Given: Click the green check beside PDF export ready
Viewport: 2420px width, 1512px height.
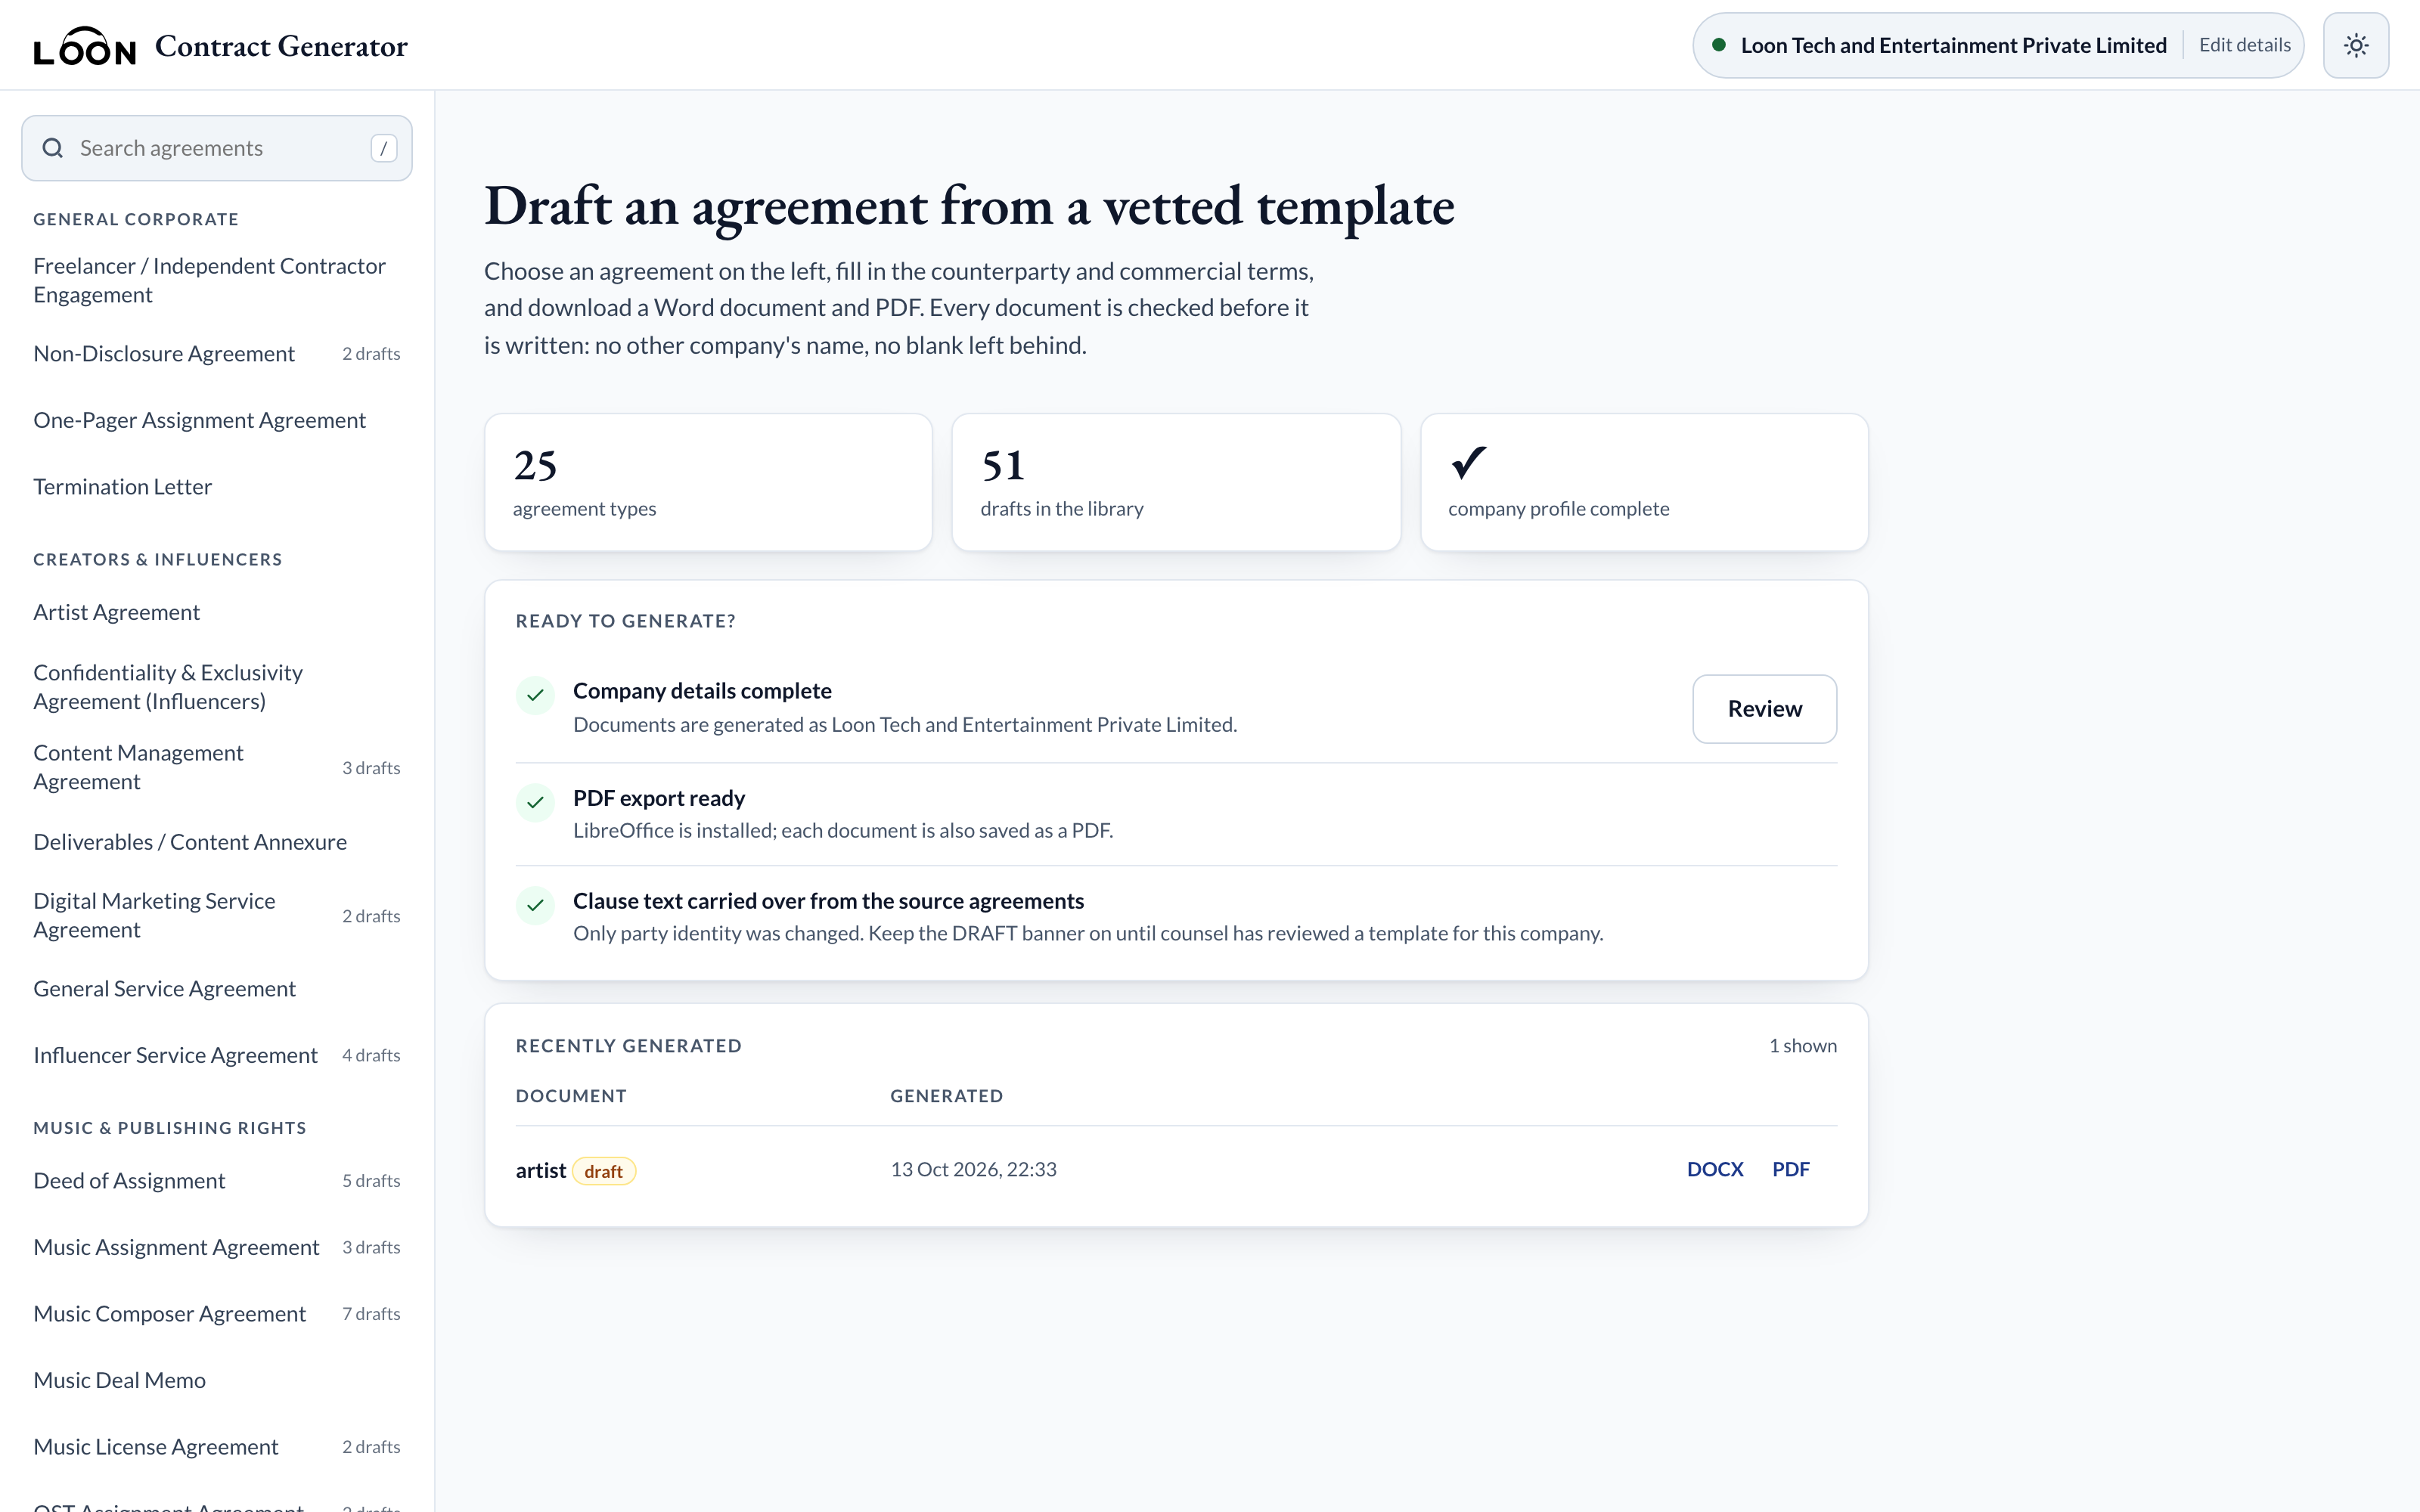Looking at the screenshot, I should (x=535, y=802).
